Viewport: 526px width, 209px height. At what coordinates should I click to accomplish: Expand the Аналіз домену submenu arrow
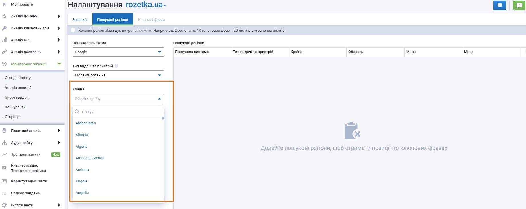[59, 16]
